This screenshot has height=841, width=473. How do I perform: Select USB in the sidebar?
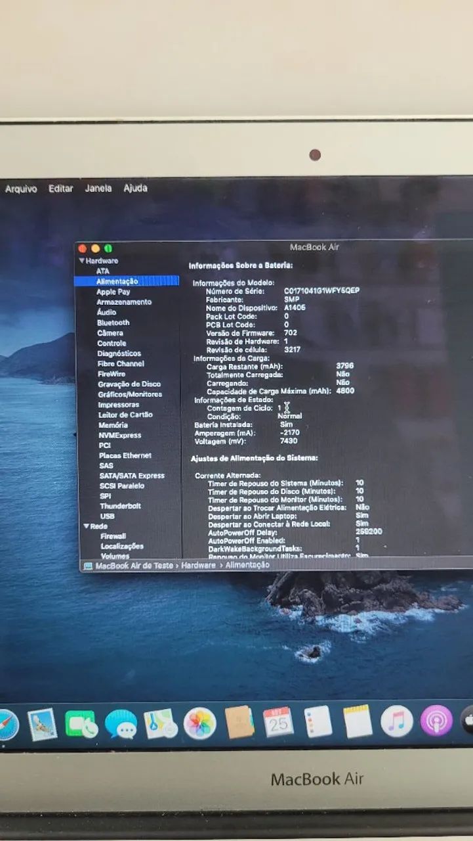(108, 516)
